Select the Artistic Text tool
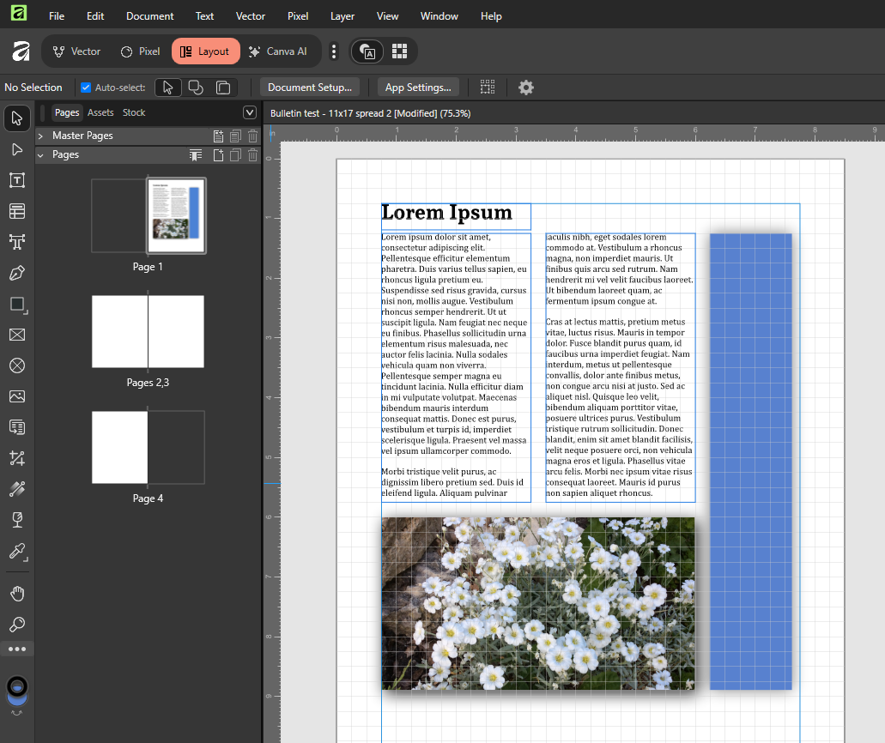Image resolution: width=885 pixels, height=743 pixels. click(x=17, y=242)
